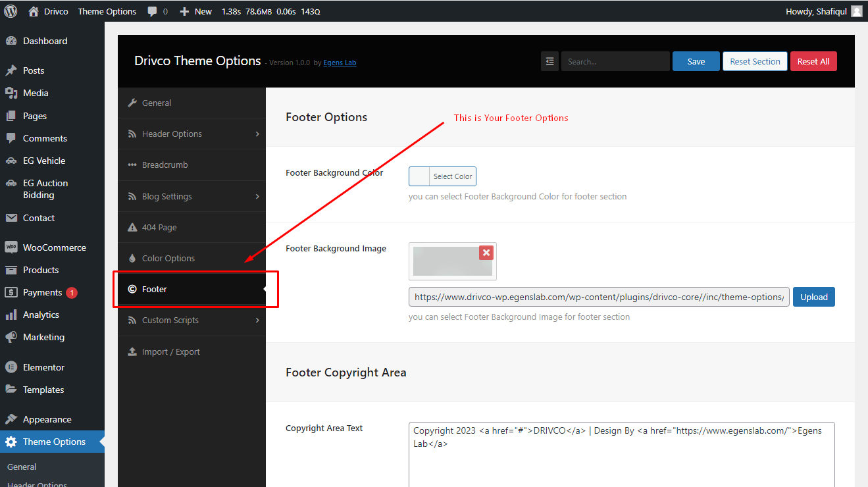This screenshot has height=487, width=868.
Task: Open Theme Options in admin bar
Action: coord(107,11)
